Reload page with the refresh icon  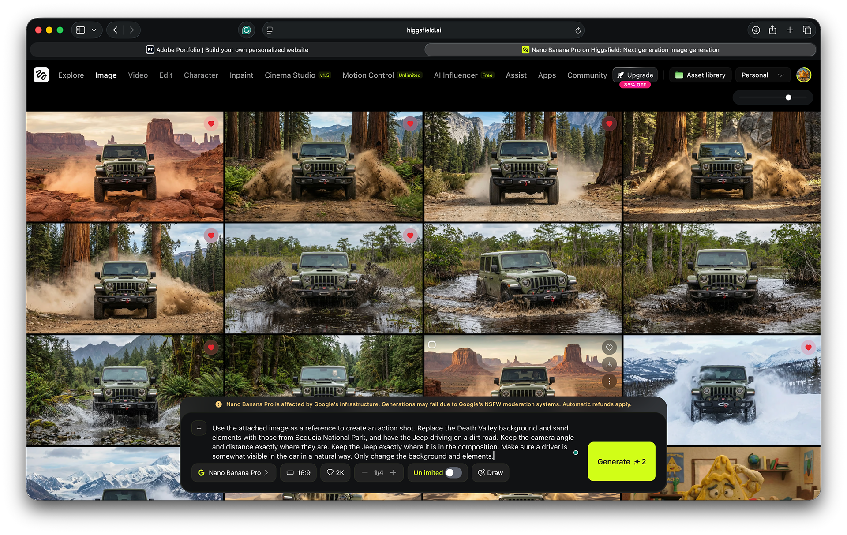pyautogui.click(x=578, y=30)
